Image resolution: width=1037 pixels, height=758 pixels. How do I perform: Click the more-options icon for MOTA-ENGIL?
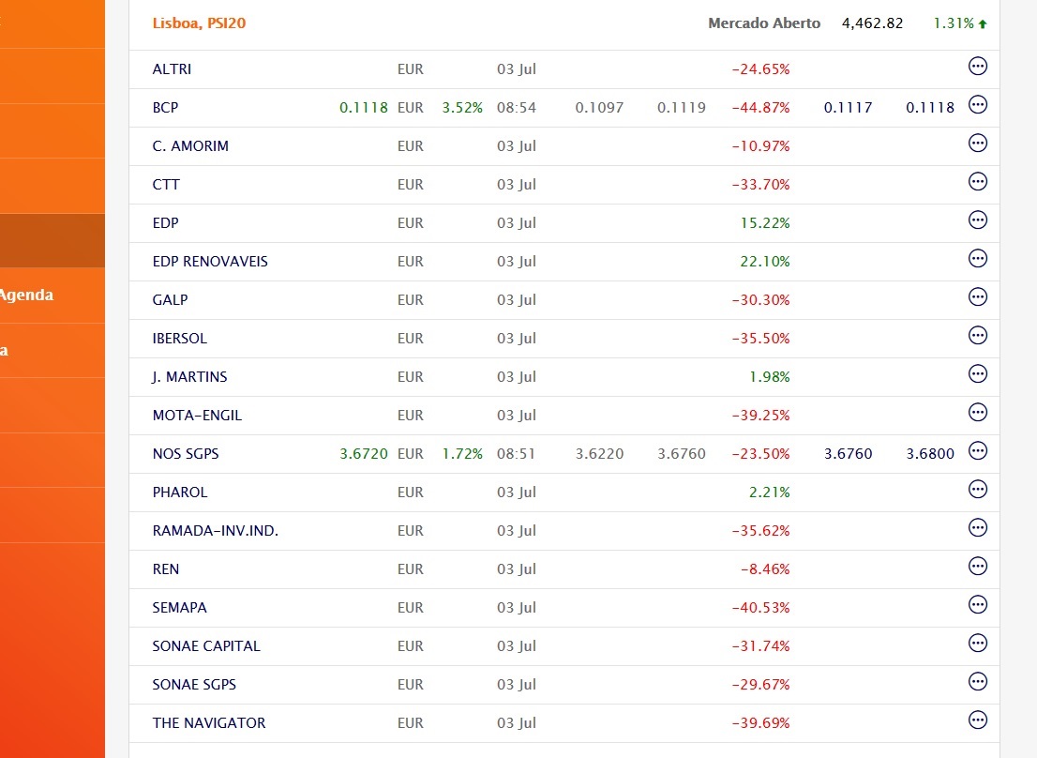pyautogui.click(x=978, y=412)
